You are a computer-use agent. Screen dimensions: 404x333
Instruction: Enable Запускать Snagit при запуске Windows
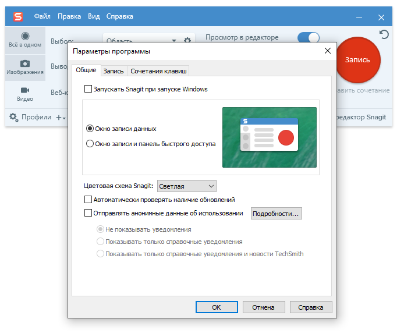point(88,89)
